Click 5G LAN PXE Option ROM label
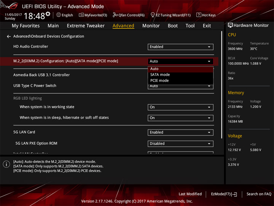274x206 pixels. pos(37,143)
